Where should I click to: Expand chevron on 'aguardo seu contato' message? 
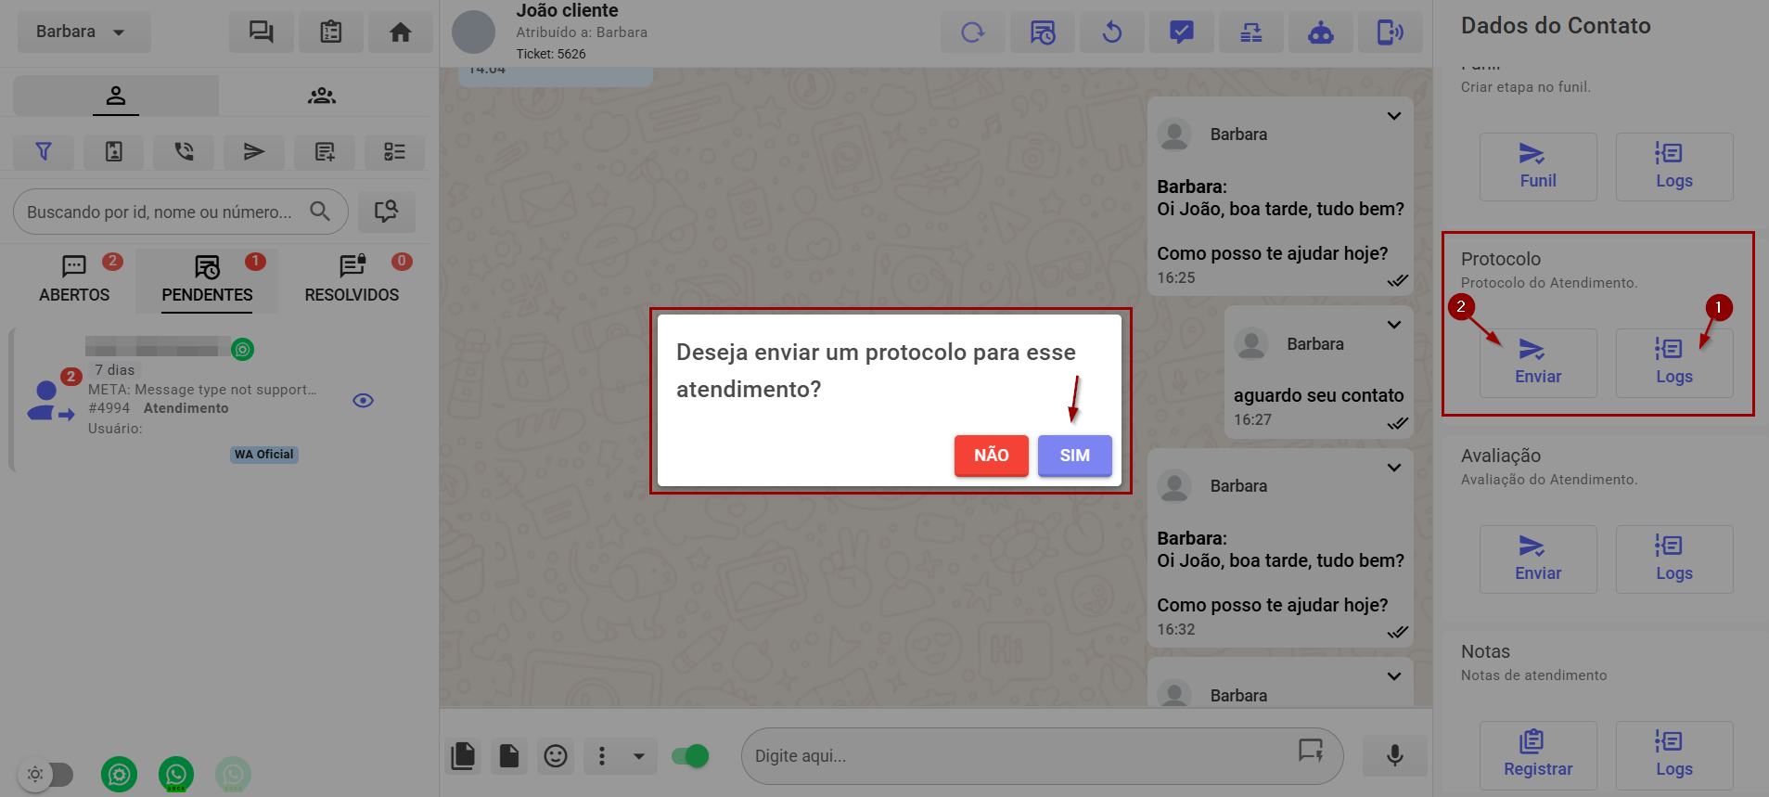pyautogui.click(x=1393, y=325)
